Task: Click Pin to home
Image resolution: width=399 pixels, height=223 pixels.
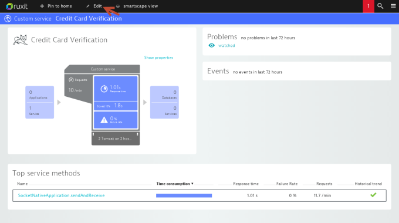Action: pyautogui.click(x=56, y=6)
